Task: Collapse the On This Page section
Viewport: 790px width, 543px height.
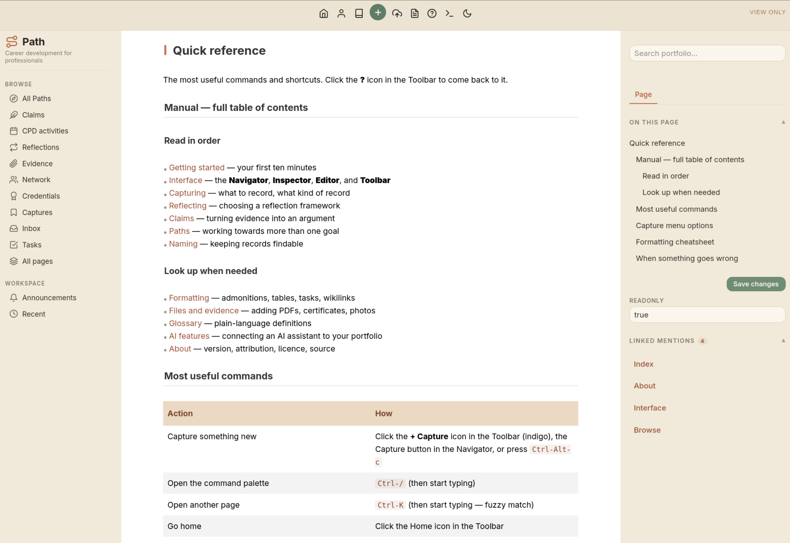Action: point(783,122)
